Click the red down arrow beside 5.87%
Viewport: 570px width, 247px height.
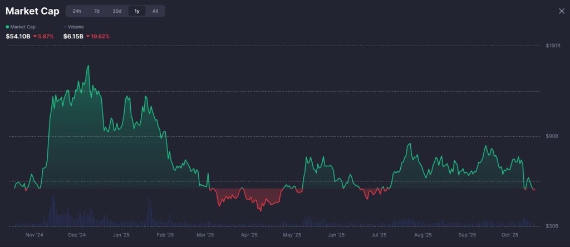click(x=35, y=36)
